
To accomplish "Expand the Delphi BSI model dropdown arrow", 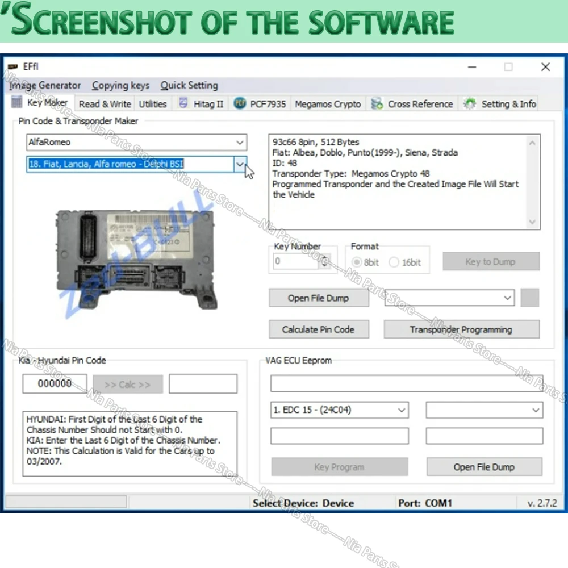I will point(240,164).
